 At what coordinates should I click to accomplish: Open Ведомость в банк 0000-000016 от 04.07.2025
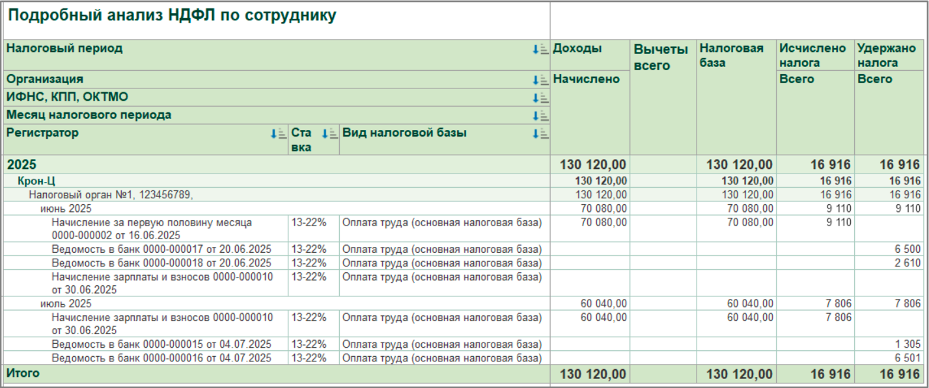click(161, 358)
